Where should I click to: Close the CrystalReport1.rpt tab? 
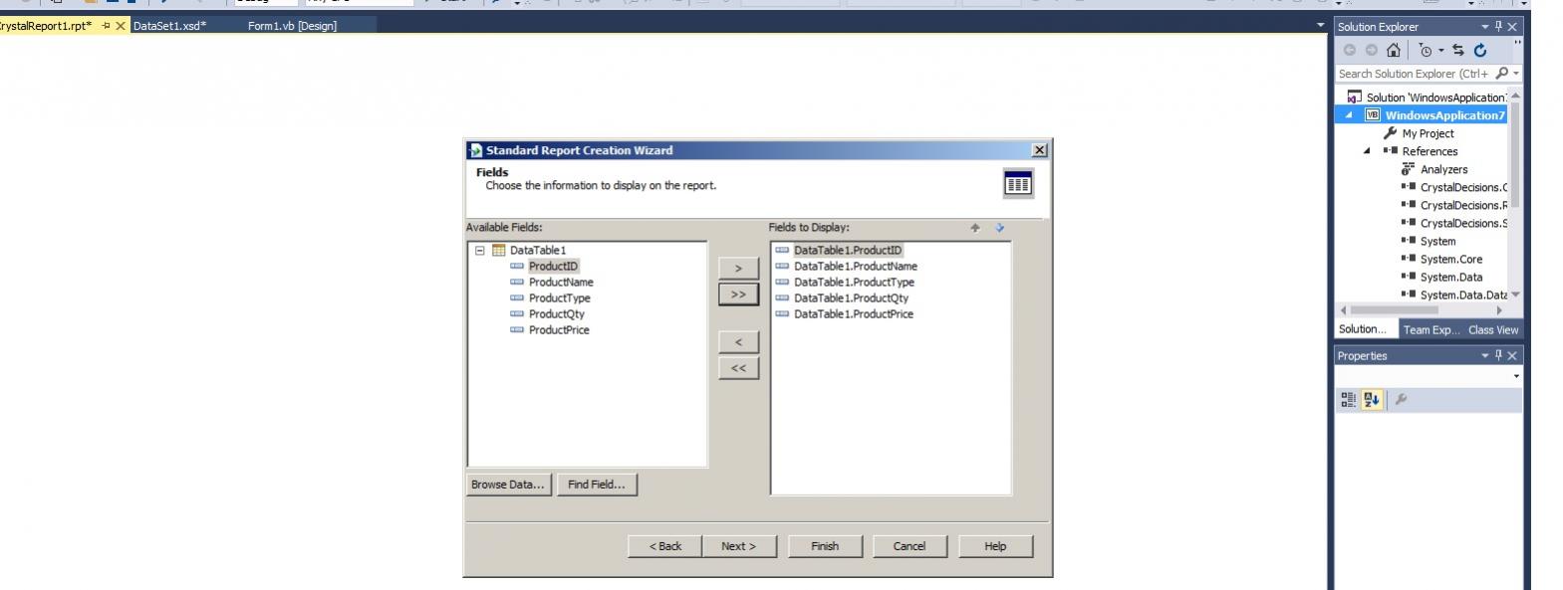[x=121, y=26]
